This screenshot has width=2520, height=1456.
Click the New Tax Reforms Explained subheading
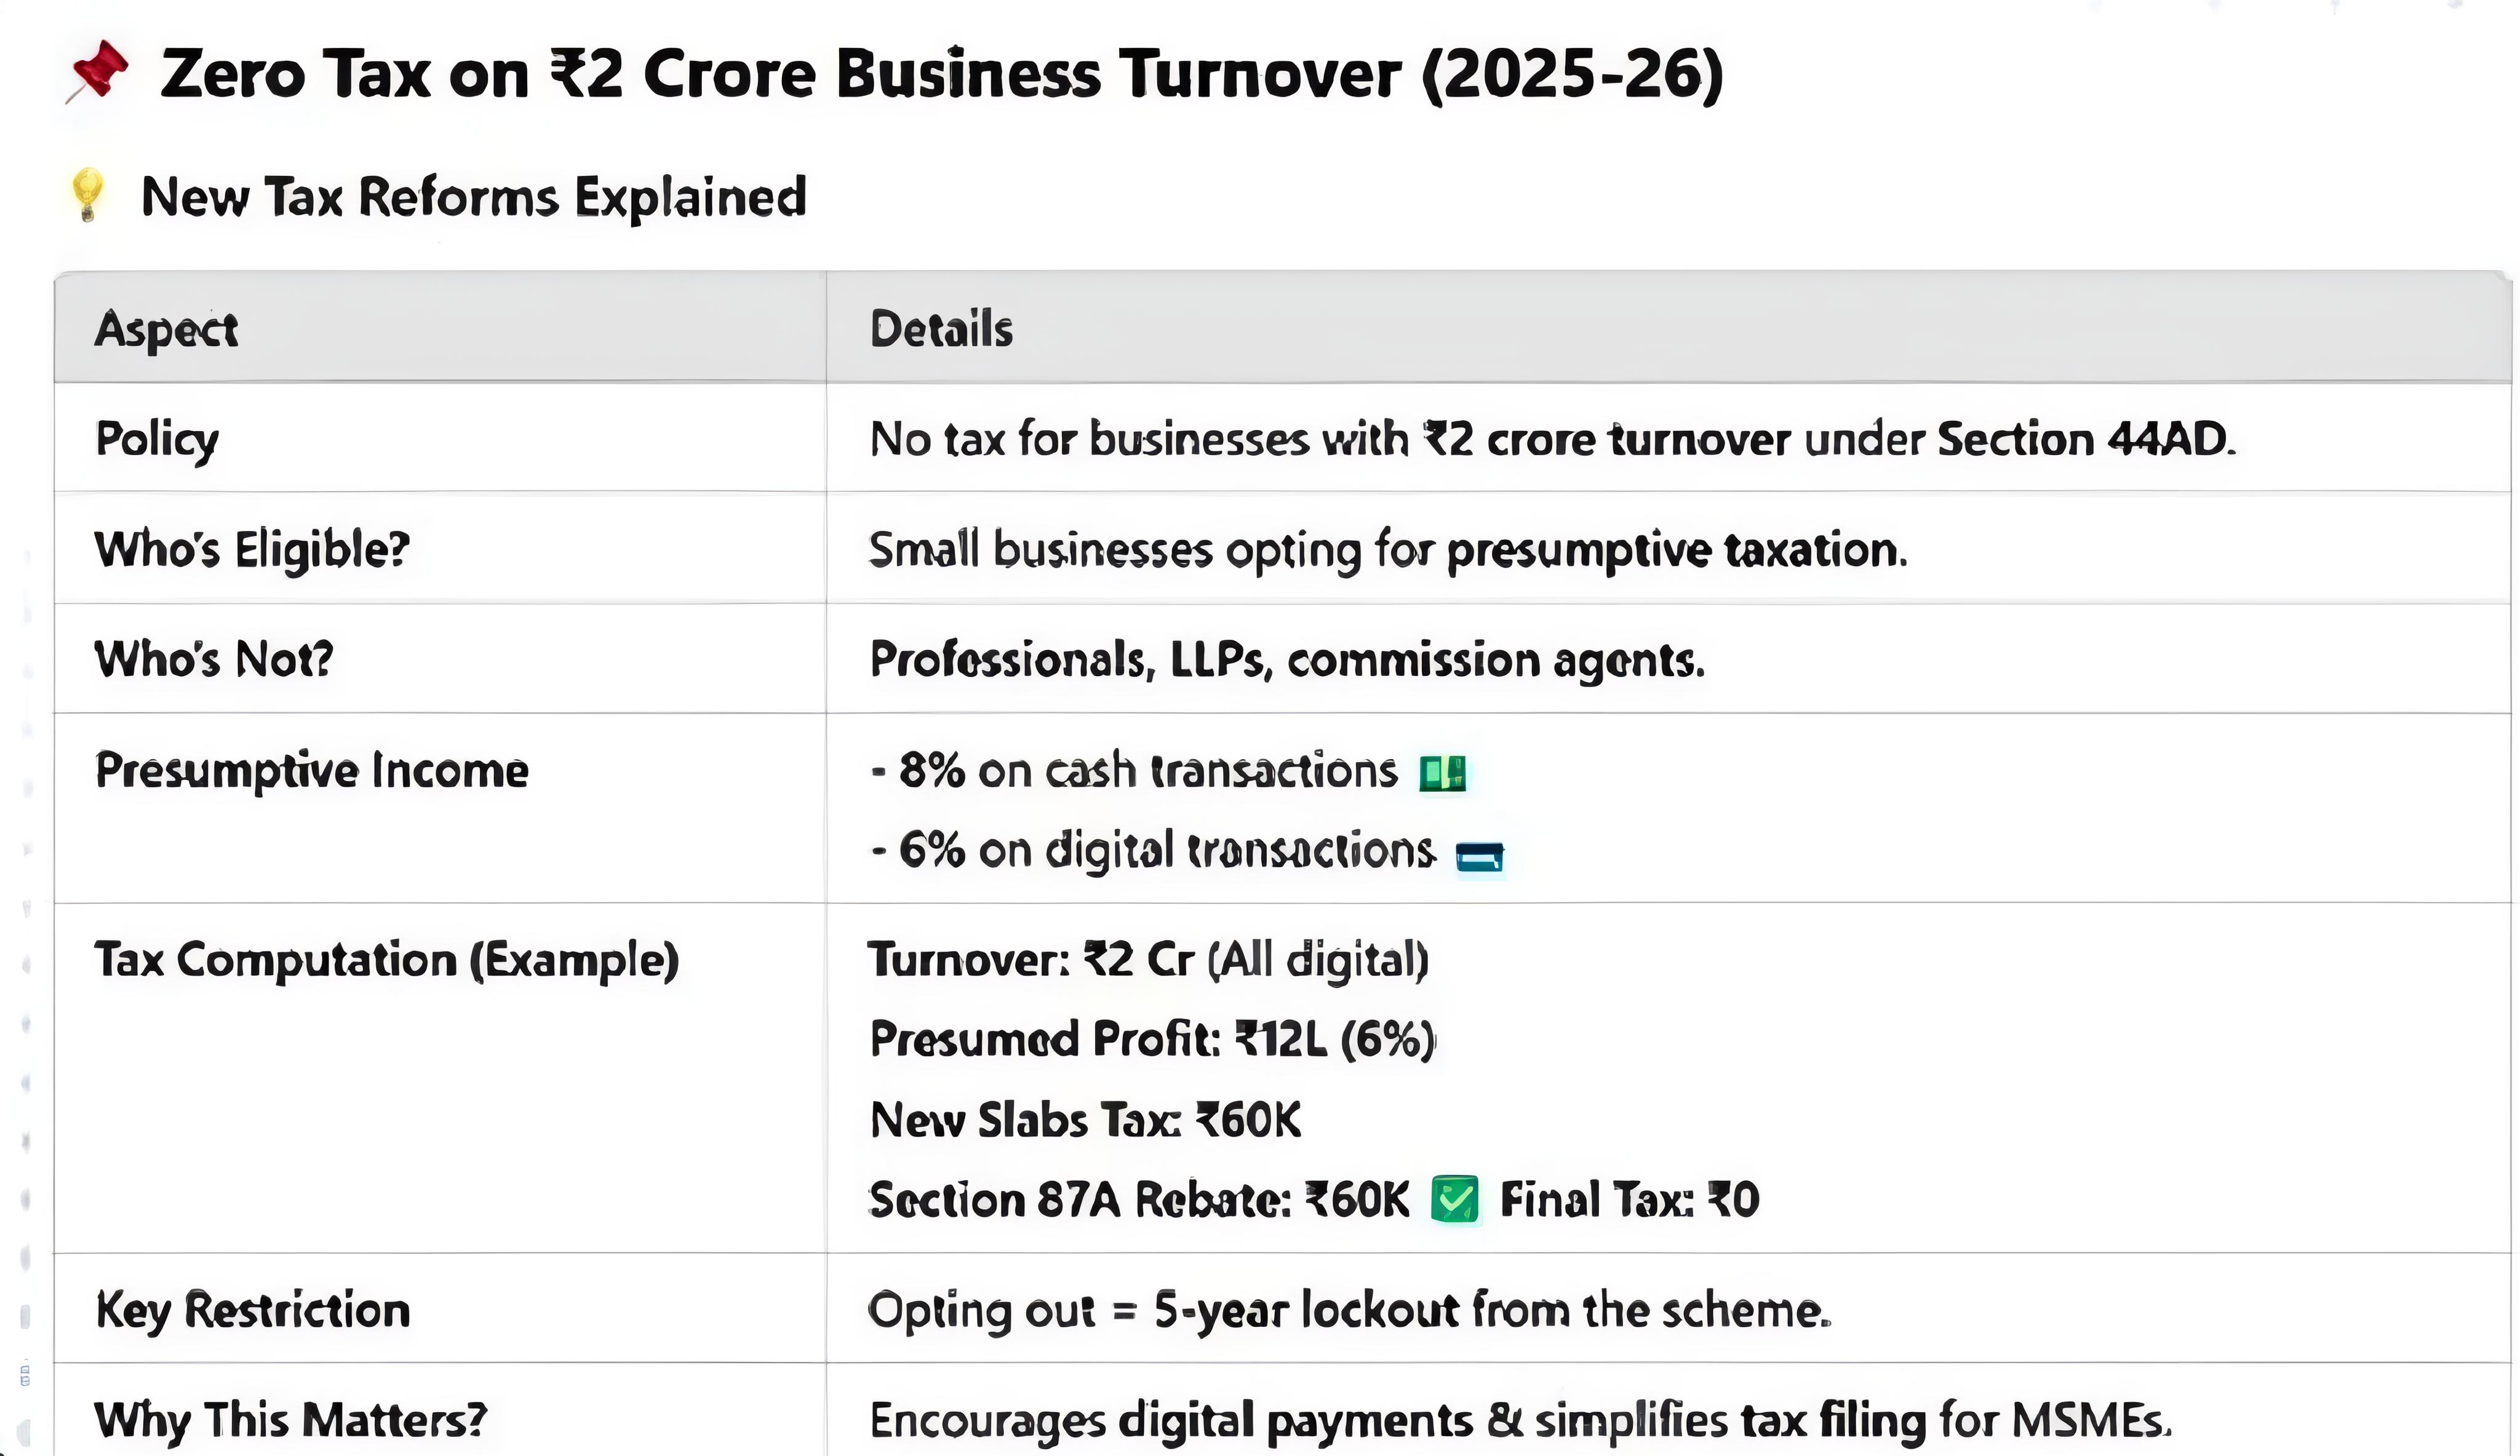(x=473, y=197)
